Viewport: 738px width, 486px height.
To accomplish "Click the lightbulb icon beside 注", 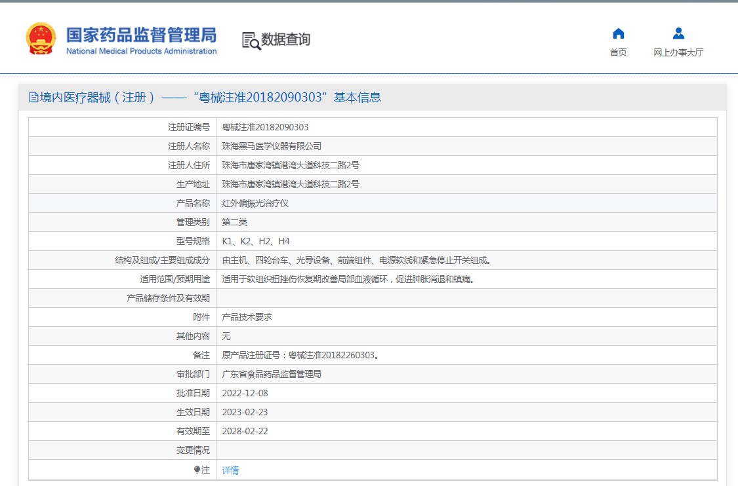I will tap(197, 470).
